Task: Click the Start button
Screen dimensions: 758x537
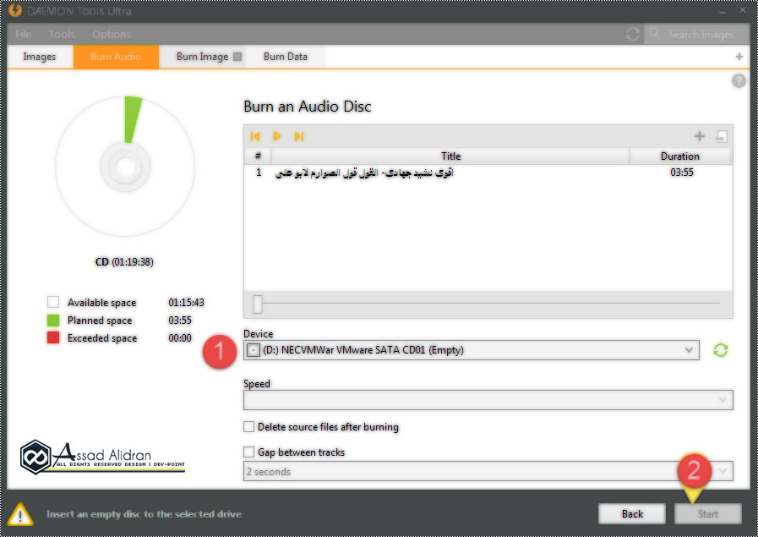Action: tap(708, 514)
